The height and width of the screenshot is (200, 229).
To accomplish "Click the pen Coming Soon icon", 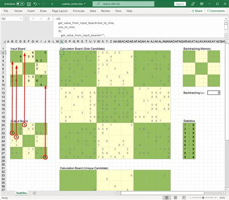I will tap(193, 4).
